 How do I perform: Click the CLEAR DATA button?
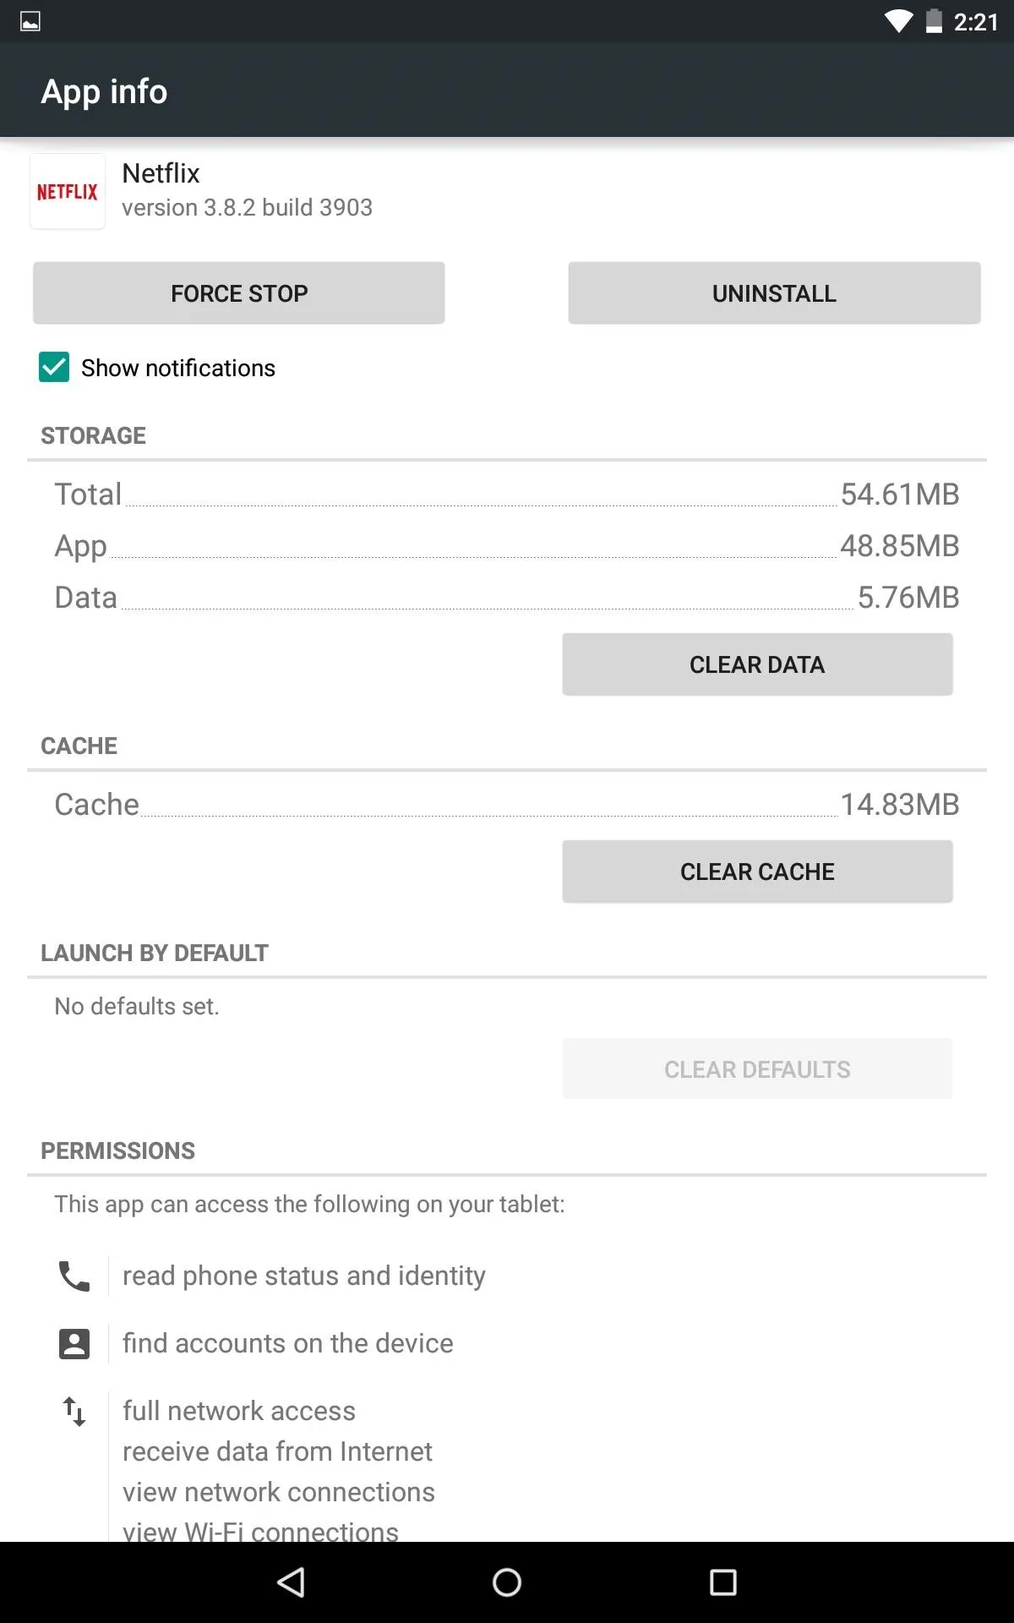point(757,664)
